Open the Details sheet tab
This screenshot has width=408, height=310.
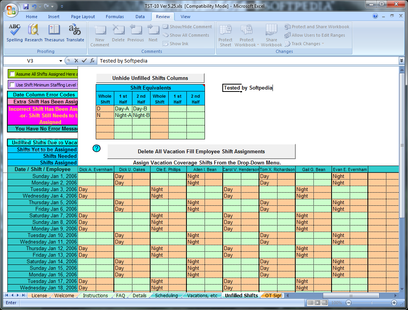[139, 296]
